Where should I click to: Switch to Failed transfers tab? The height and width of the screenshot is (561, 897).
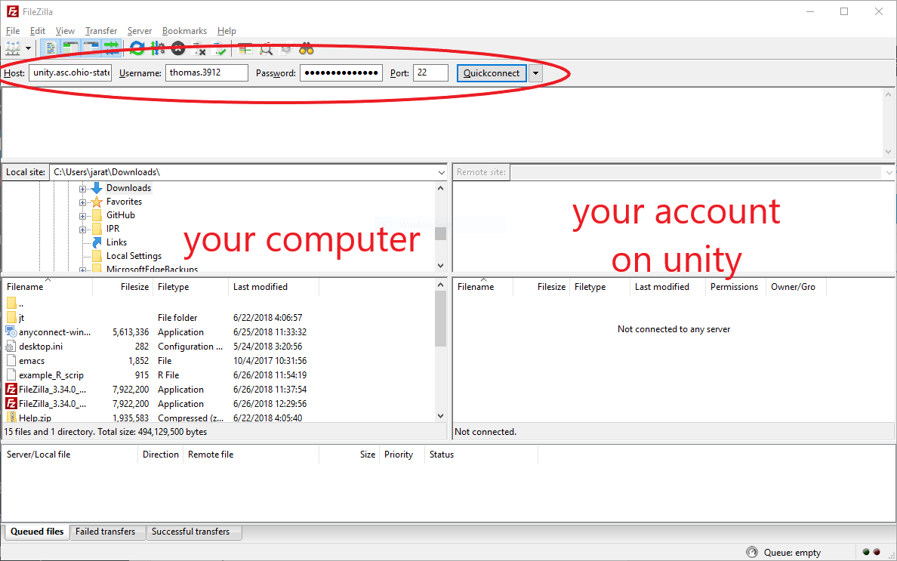coord(106,532)
